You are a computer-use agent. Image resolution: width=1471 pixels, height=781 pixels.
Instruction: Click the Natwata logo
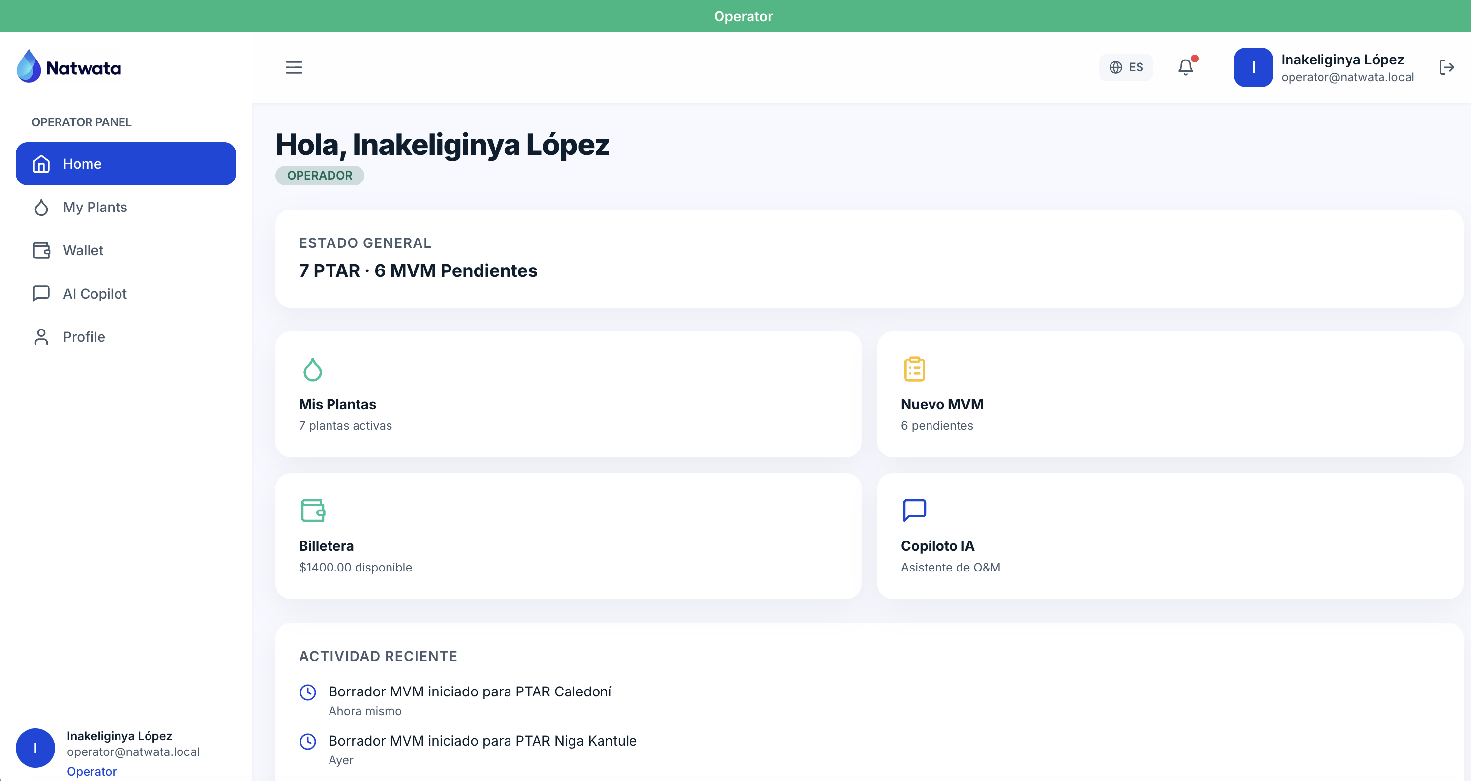coord(69,67)
